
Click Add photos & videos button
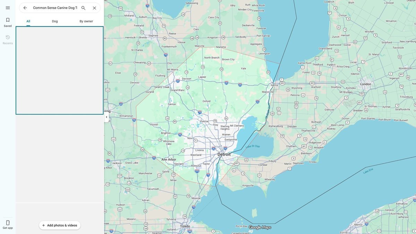(x=60, y=225)
